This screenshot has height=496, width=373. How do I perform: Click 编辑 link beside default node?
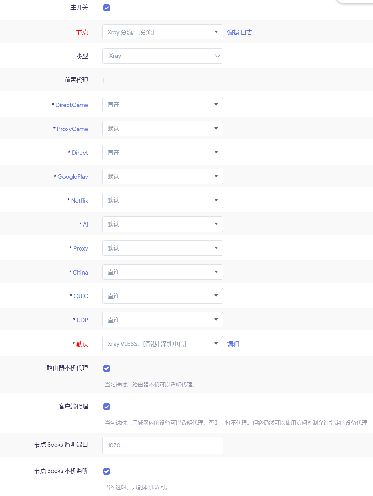pos(233,344)
